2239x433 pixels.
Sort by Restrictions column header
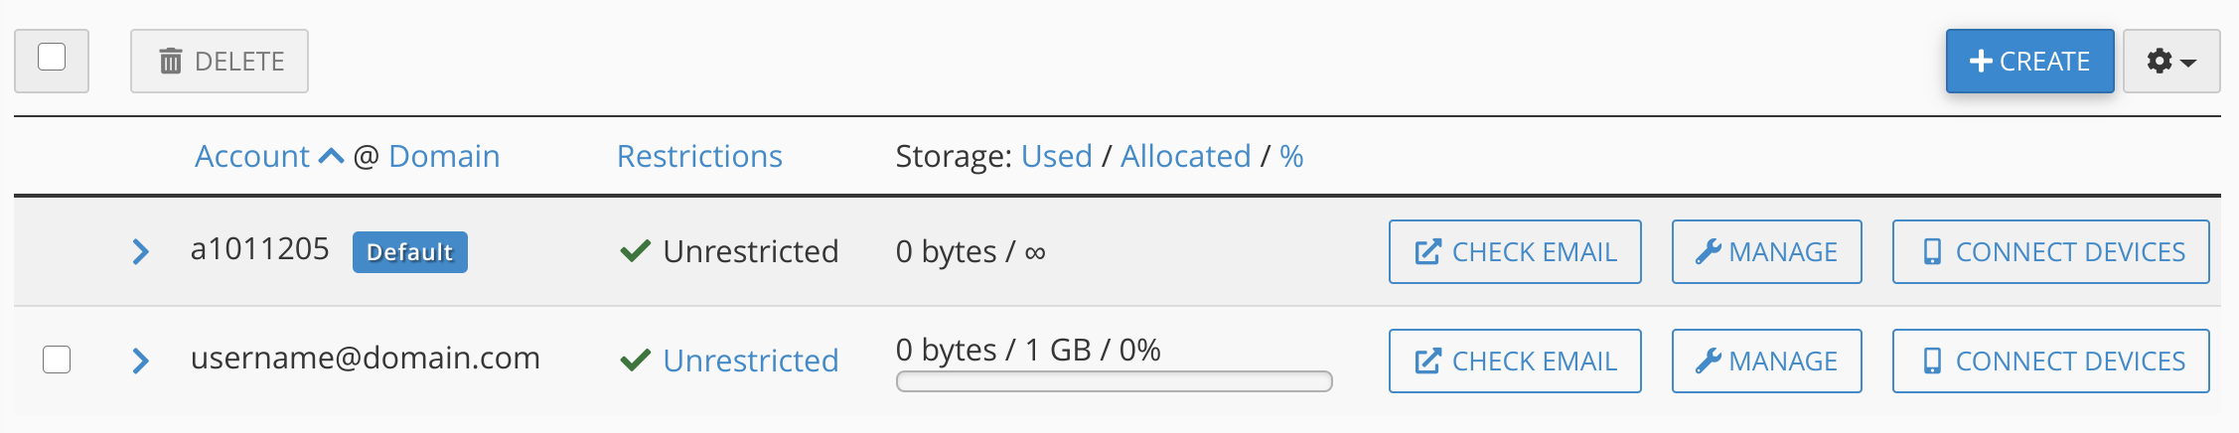coord(699,157)
